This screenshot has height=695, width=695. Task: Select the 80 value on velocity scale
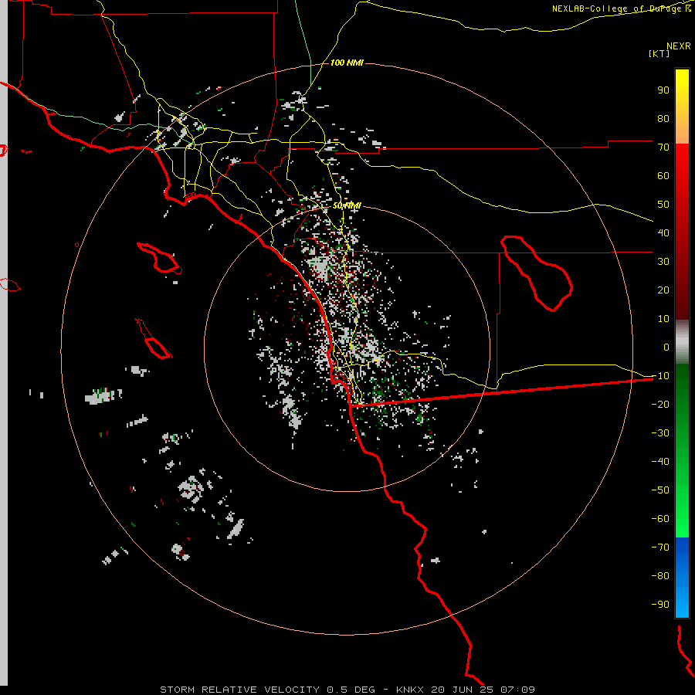coord(663,119)
